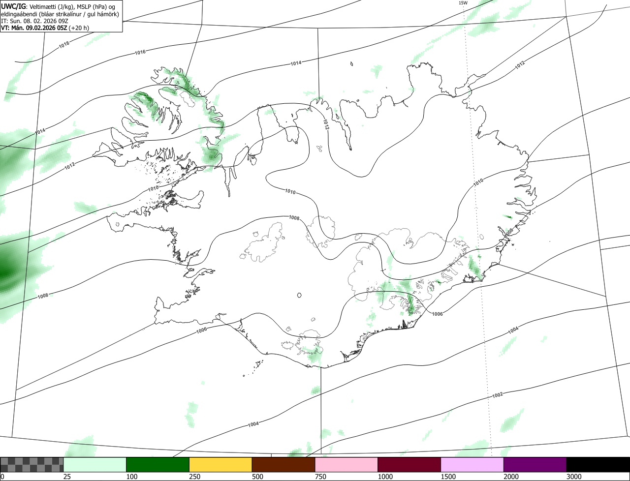The image size is (630, 481).
Task: Choose the light purple 1500–2000 legend swatch
Action: pyautogui.click(x=472, y=465)
